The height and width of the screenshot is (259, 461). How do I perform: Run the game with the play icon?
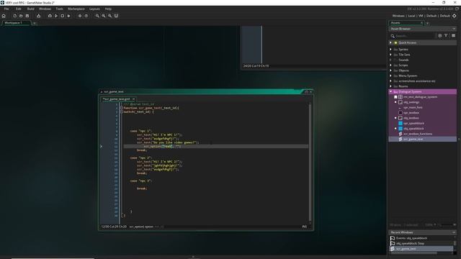coord(56,16)
